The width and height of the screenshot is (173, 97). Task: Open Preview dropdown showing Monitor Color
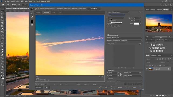pyautogui.click(x=127, y=38)
